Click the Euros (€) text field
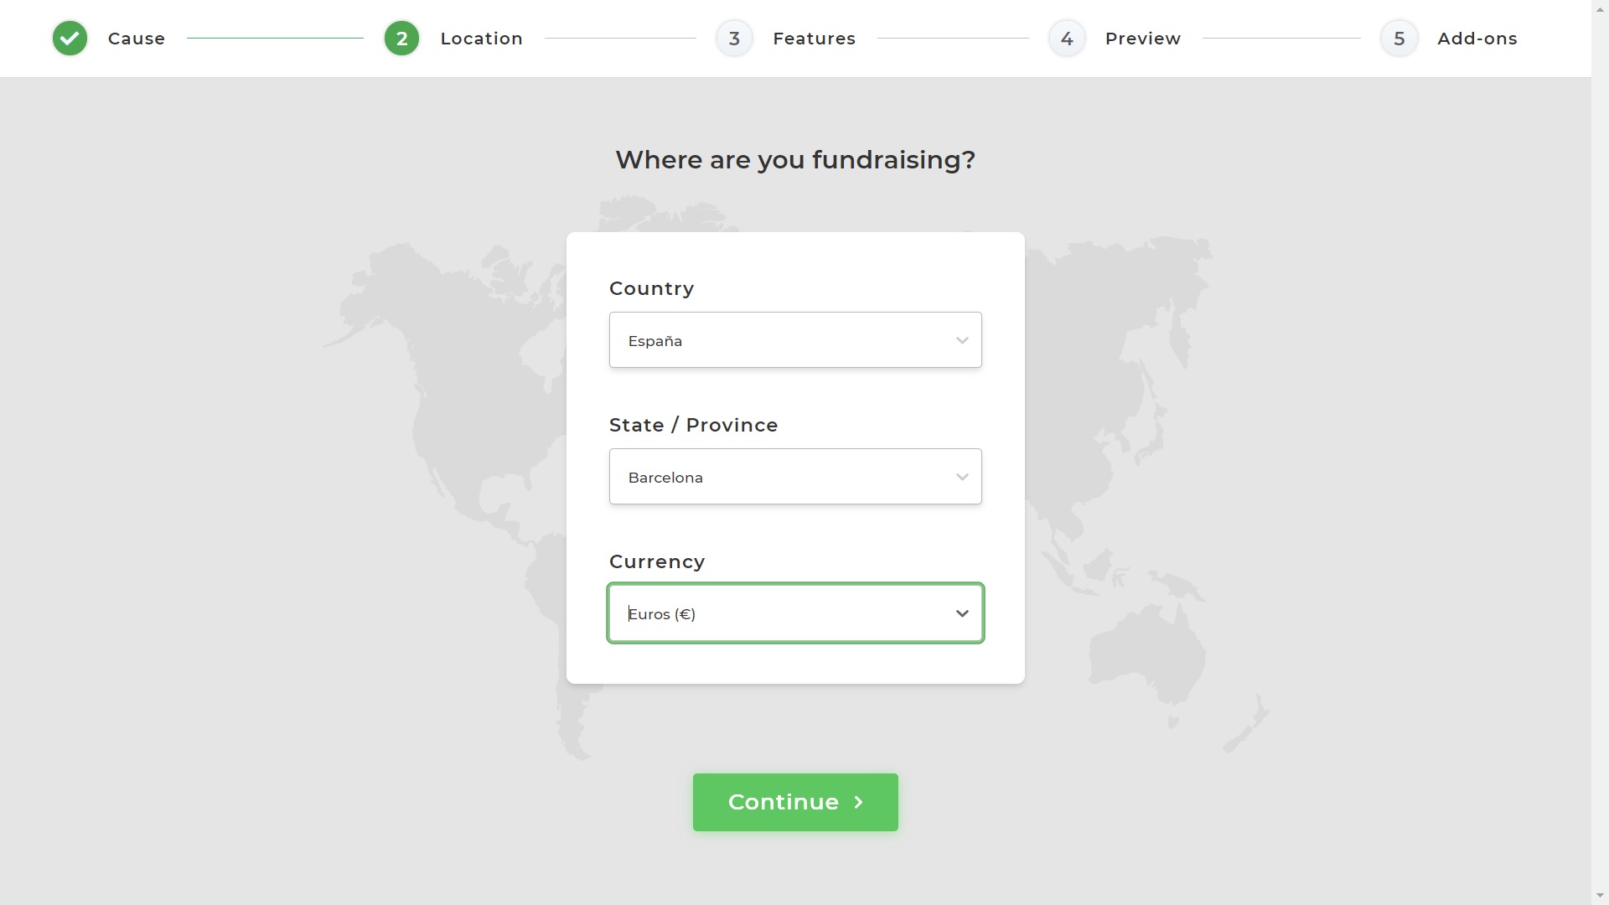The height and width of the screenshot is (905, 1609). [x=662, y=614]
